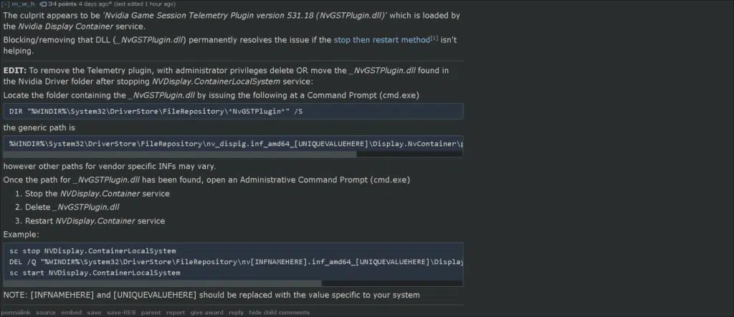Go to the parent comment
This screenshot has width=734, height=317.
click(x=151, y=312)
